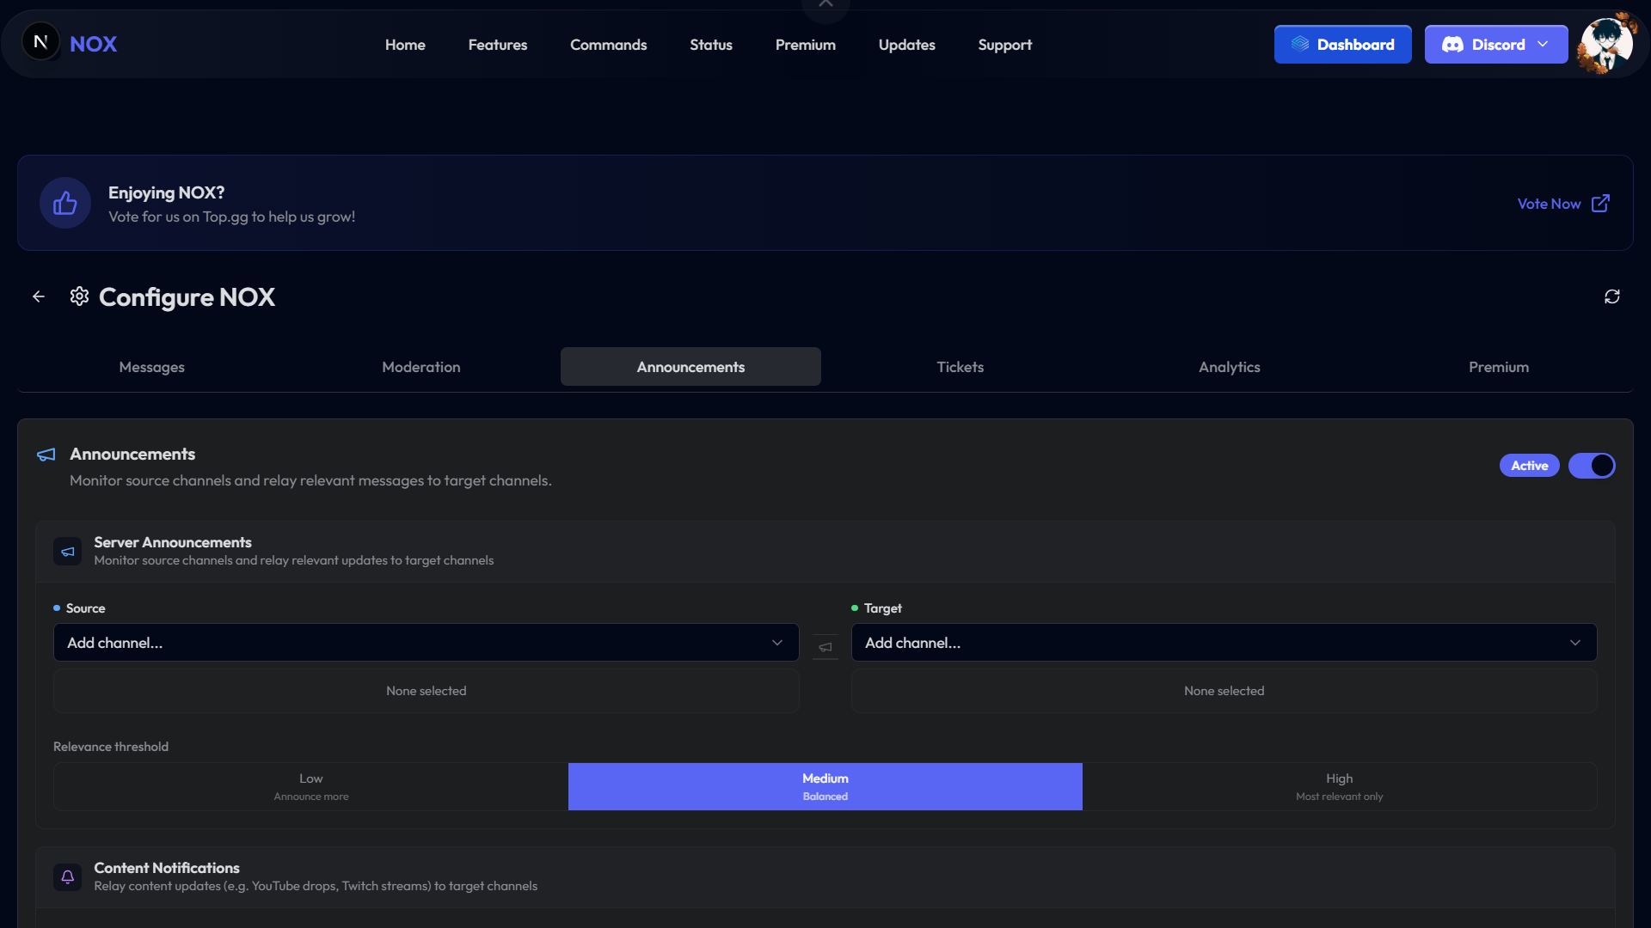Click the Relevance threshold label

111,747
